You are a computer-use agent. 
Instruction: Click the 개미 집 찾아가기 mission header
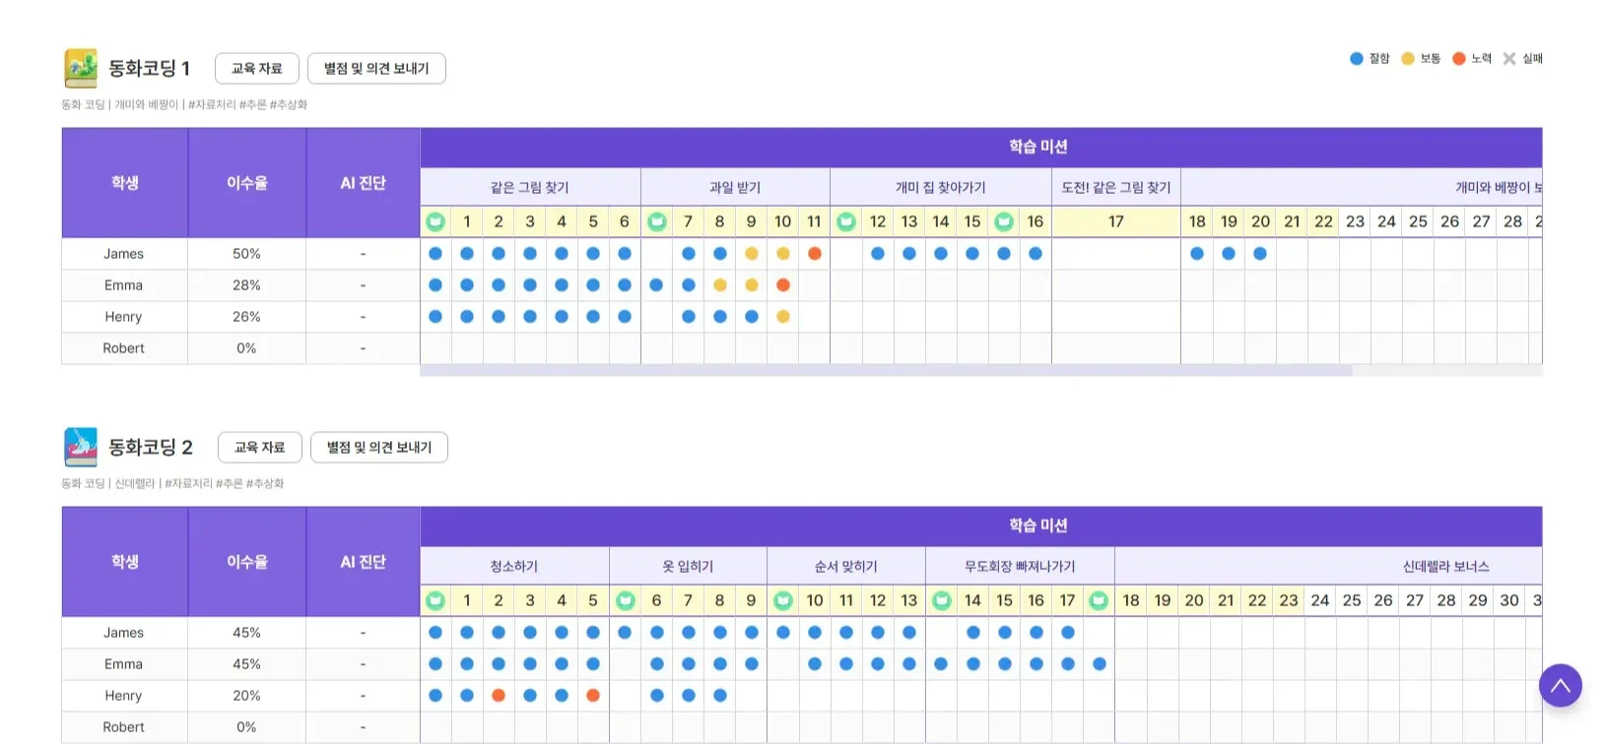coord(940,188)
